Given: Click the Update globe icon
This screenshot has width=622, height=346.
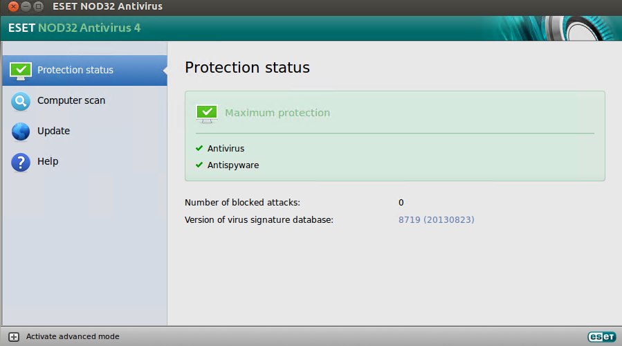Looking at the screenshot, I should [x=21, y=131].
